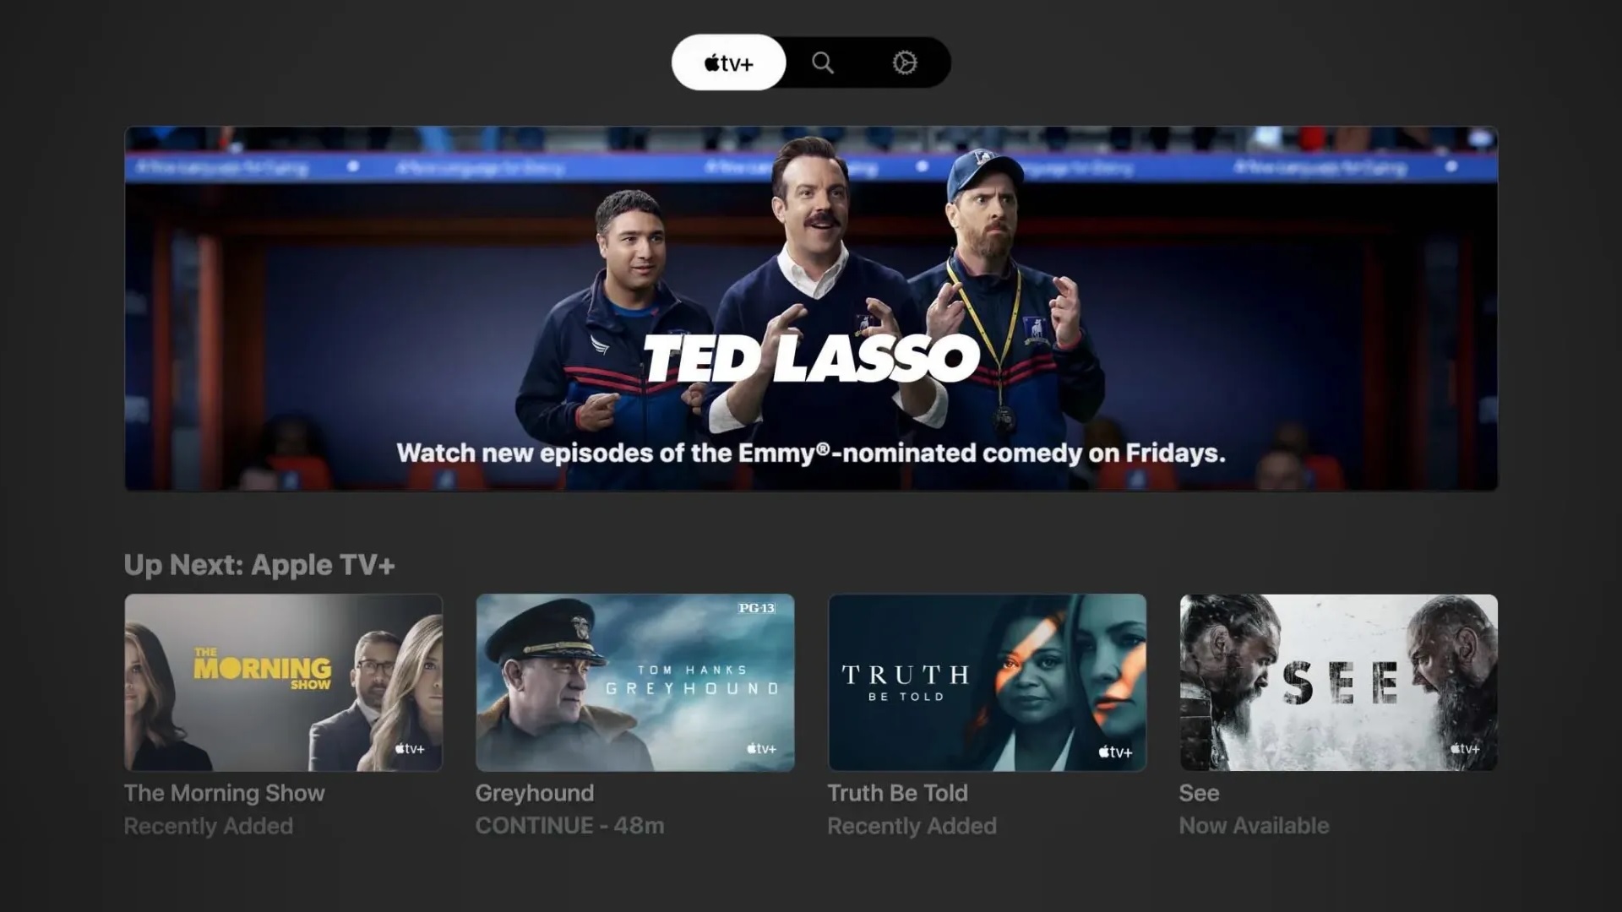
Task: Click the See Now Available label
Action: pos(1255,826)
